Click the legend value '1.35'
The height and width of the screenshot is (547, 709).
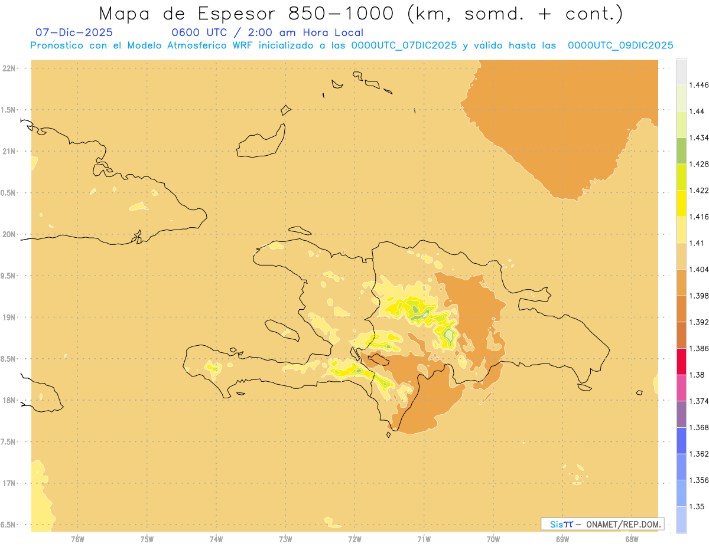click(698, 506)
